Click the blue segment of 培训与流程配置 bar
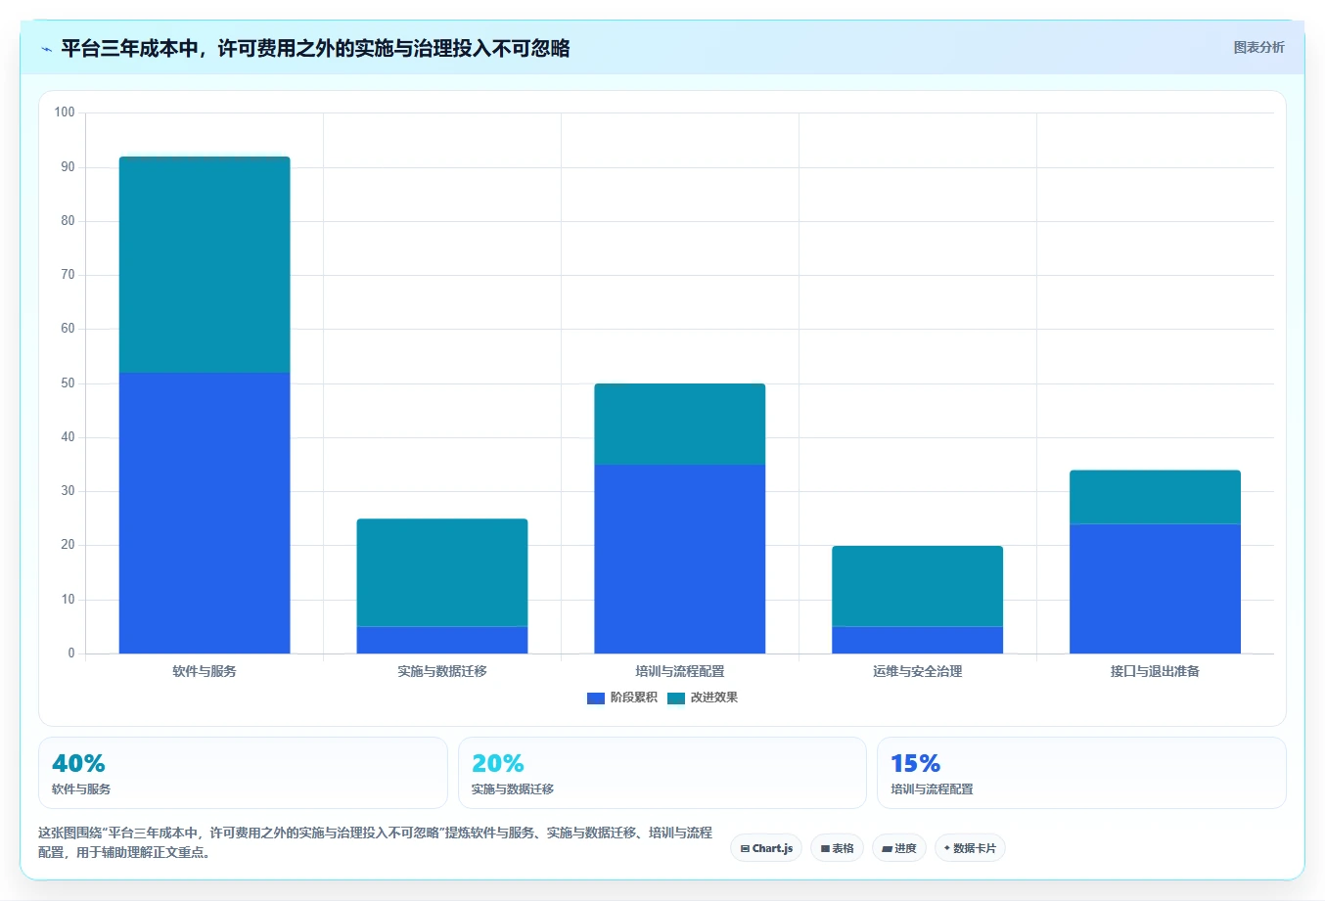This screenshot has height=901, width=1325. click(680, 559)
